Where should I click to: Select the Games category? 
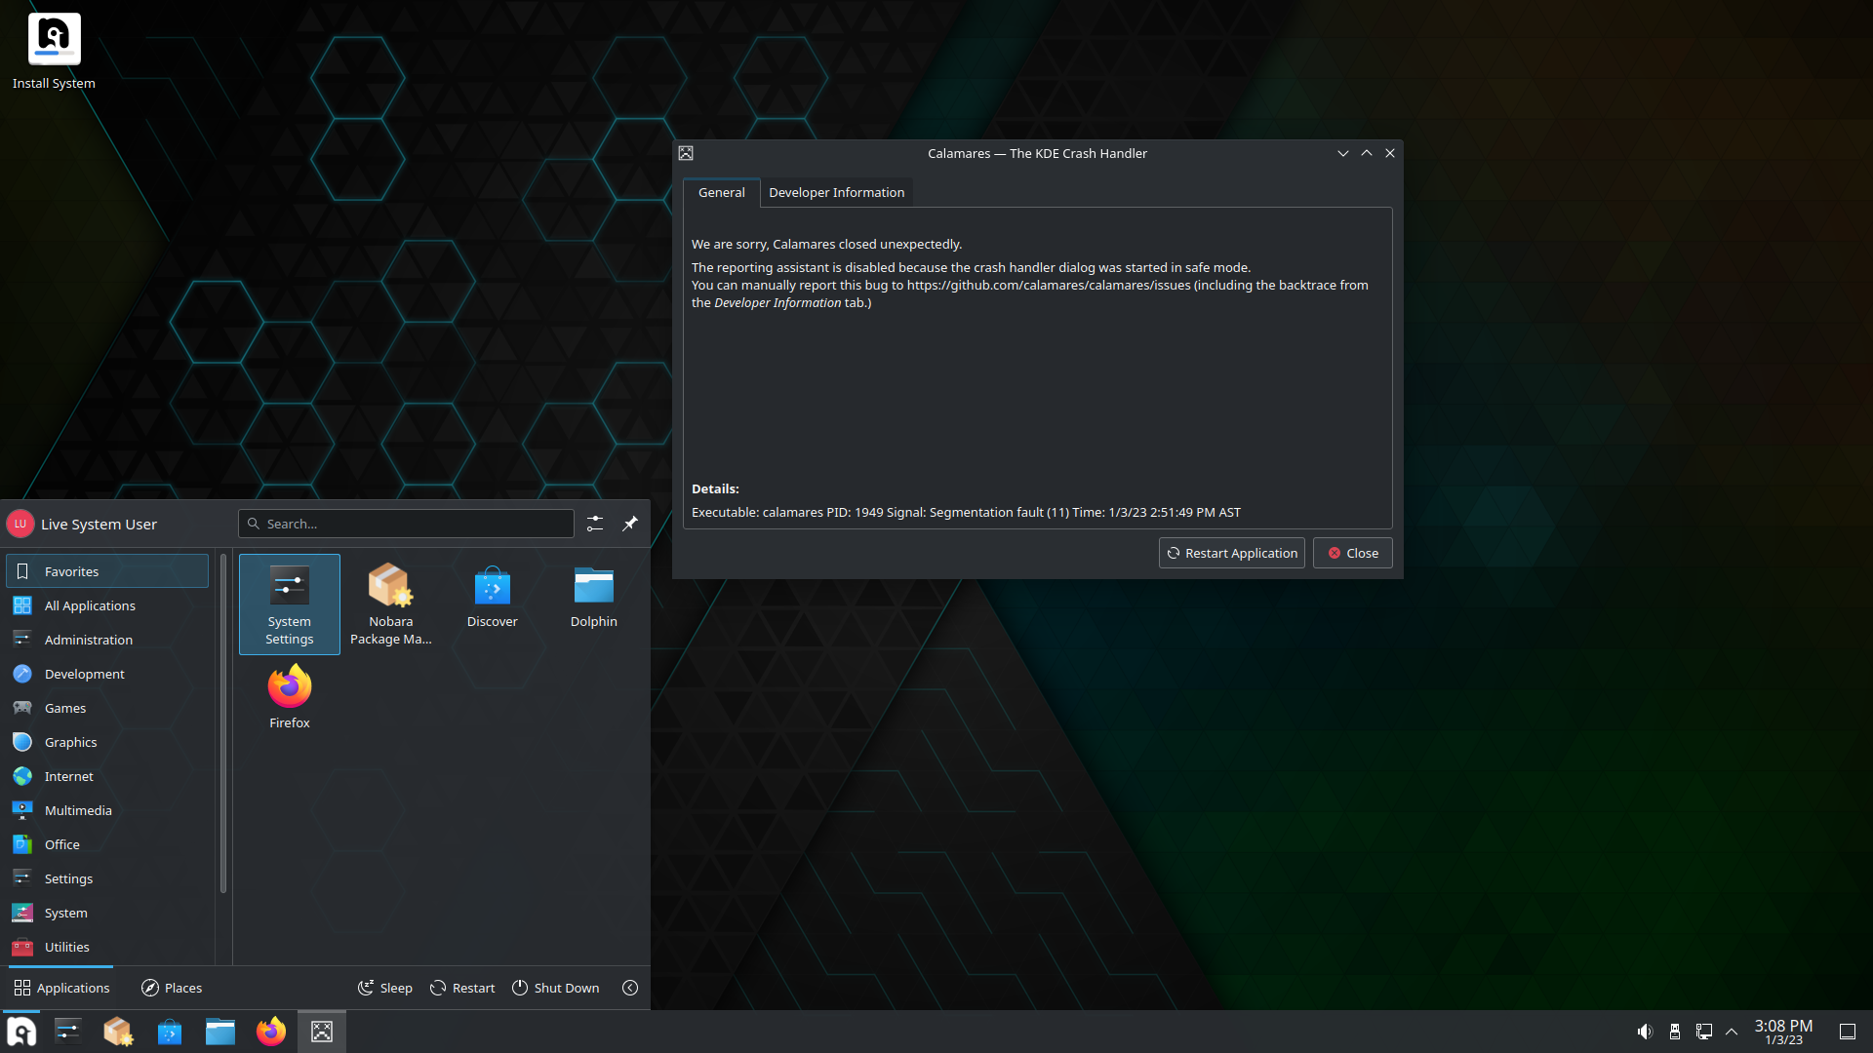tap(107, 708)
